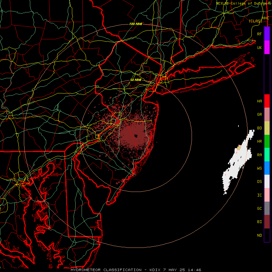Click the [CLAS] units label
Image resolution: width=272 pixels, height=272 pixels.
255,21
